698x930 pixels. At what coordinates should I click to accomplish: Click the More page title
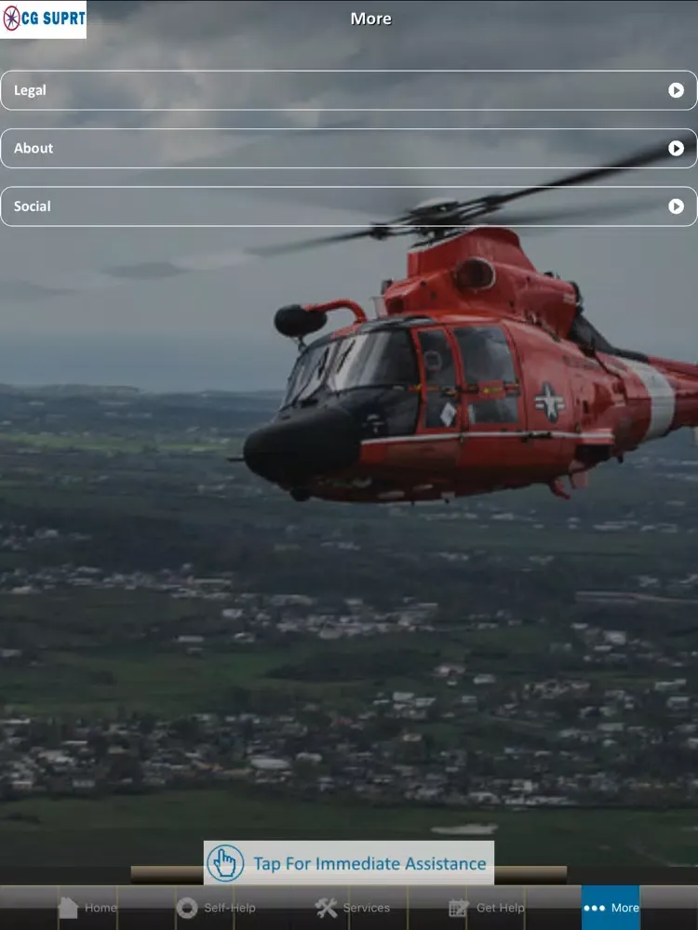[370, 19]
